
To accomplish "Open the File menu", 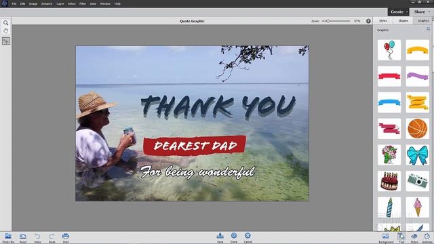I will [x=14, y=4].
